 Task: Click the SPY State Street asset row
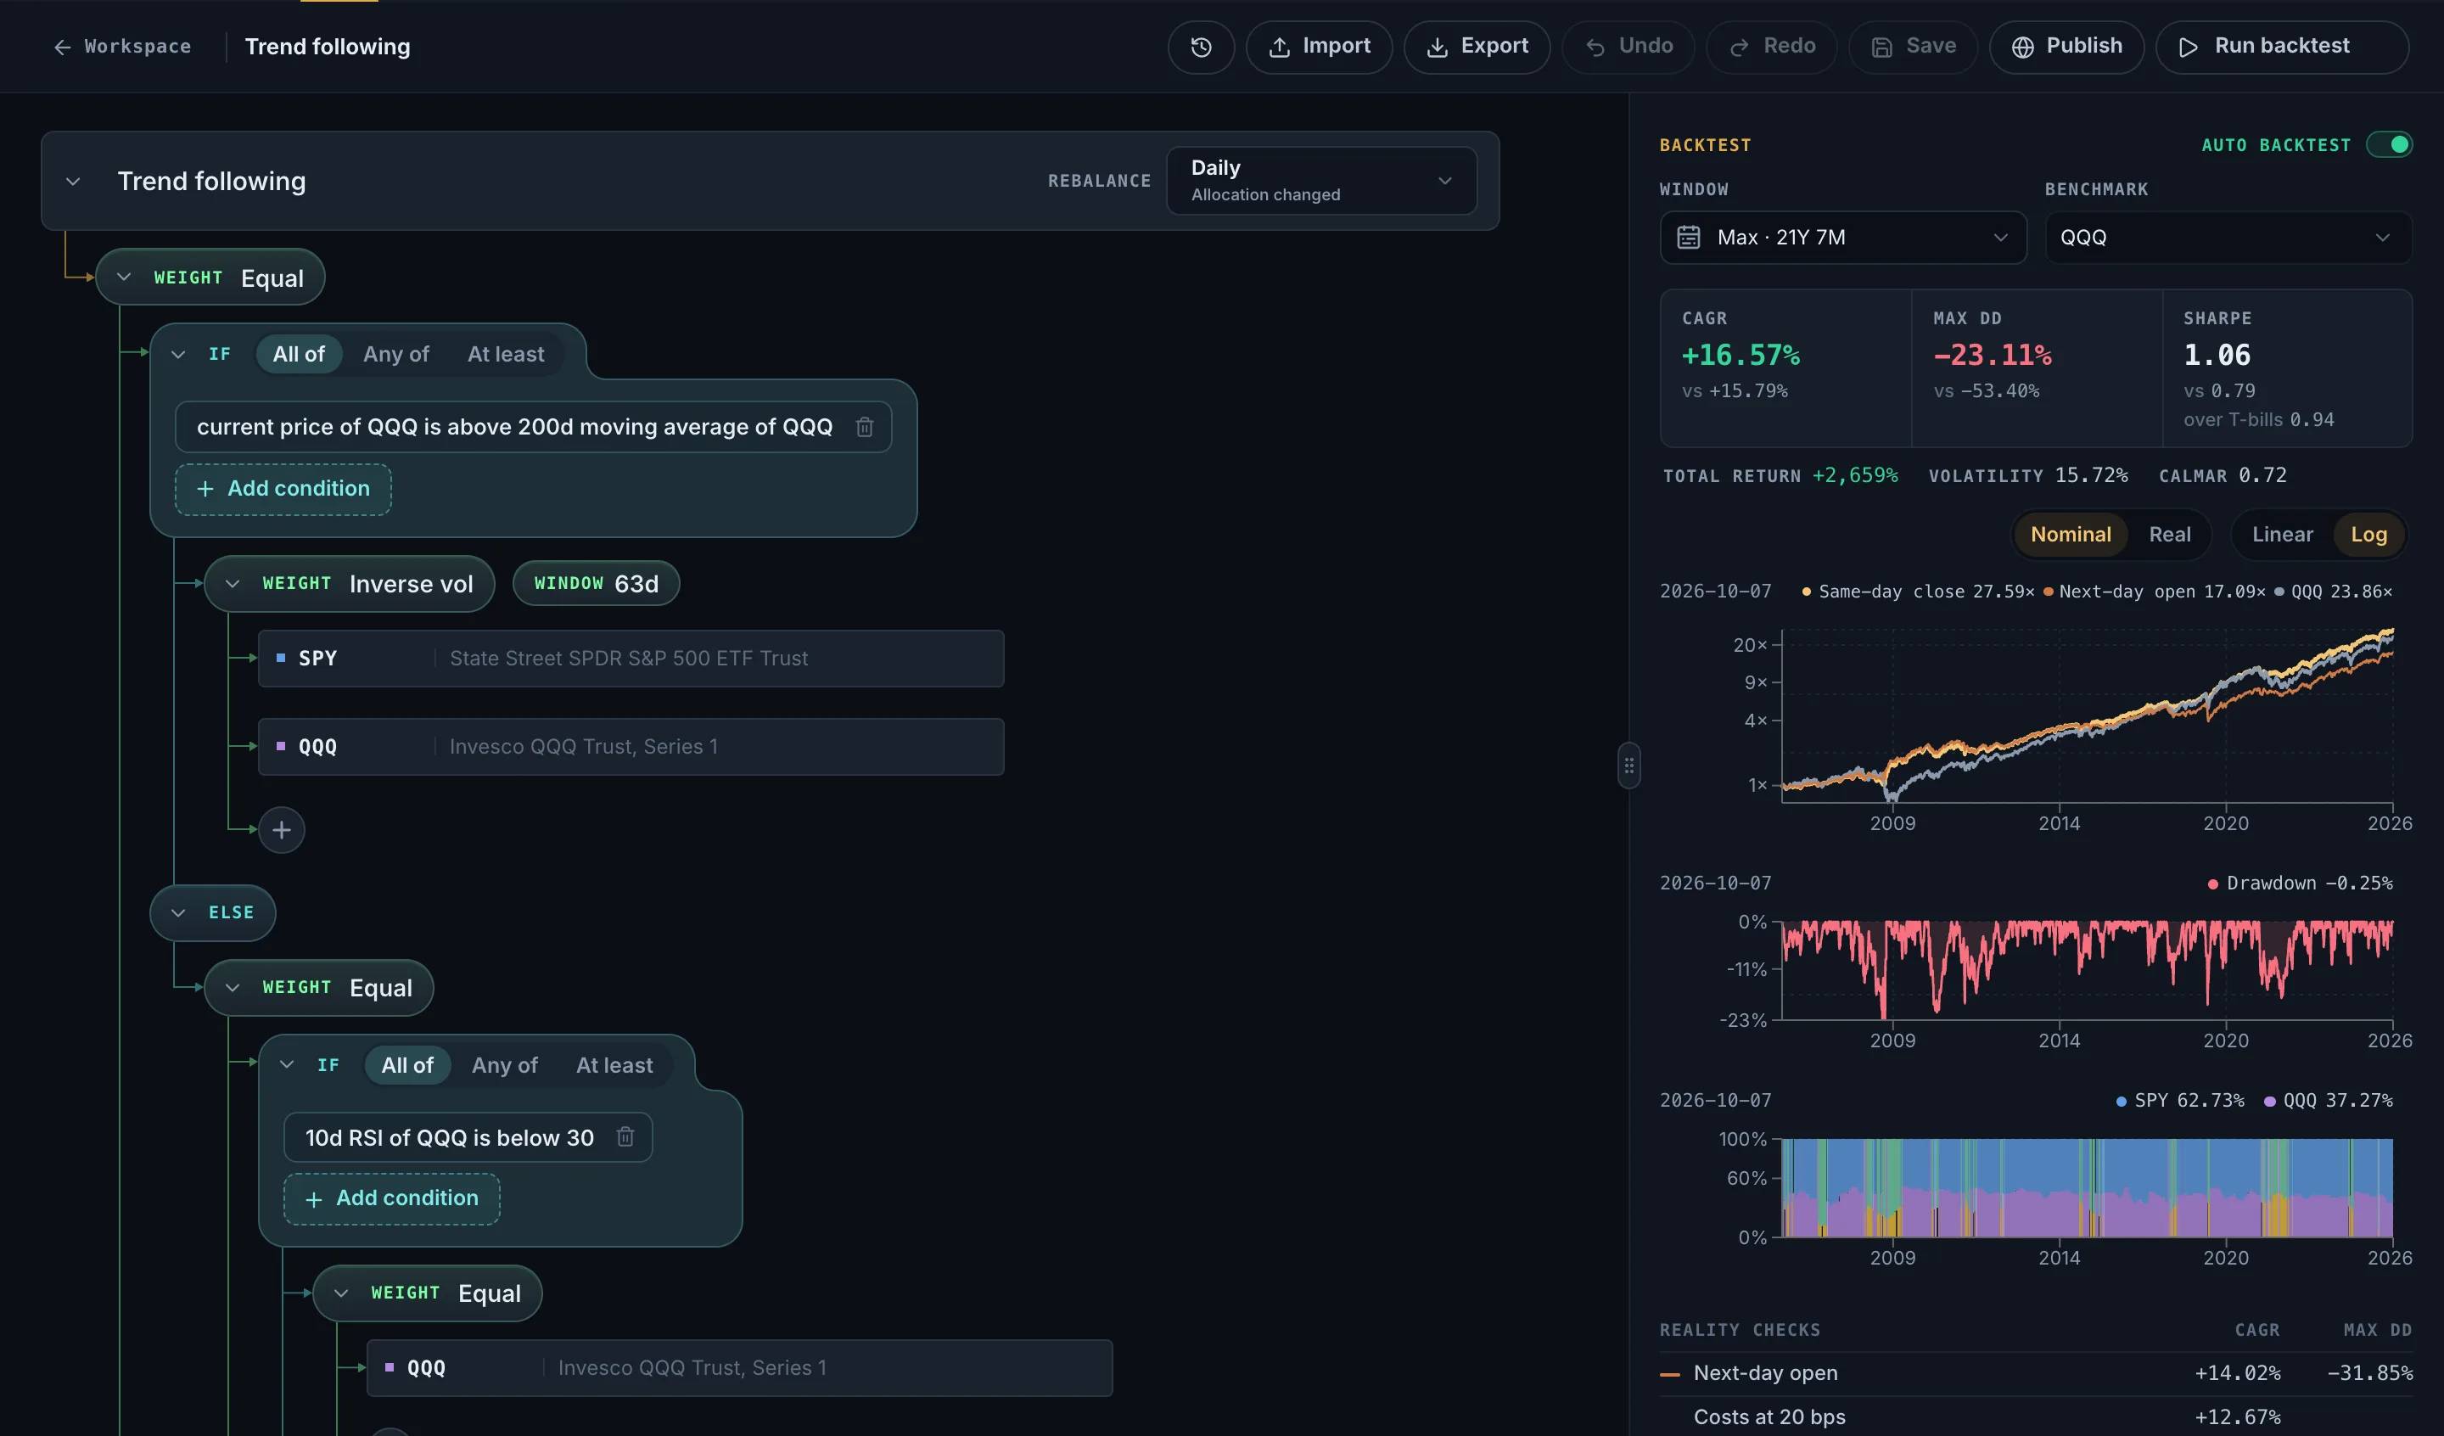[x=631, y=659]
